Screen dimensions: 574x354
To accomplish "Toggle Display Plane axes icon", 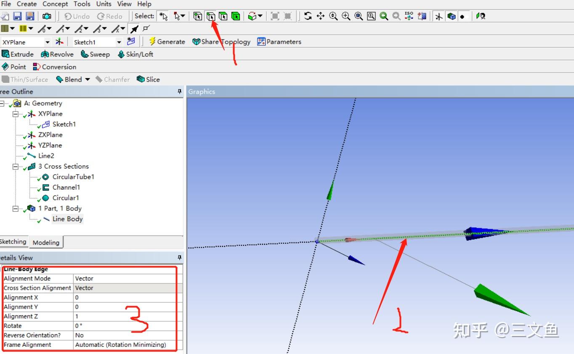I will click(439, 16).
